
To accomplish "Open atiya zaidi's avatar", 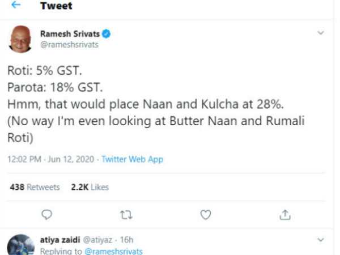I will pos(22,244).
